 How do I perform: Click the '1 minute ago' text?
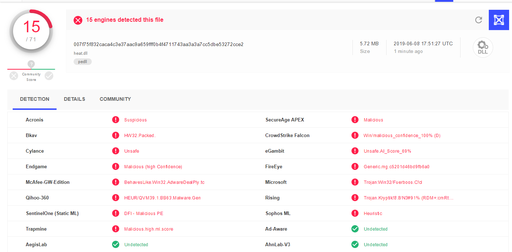click(x=408, y=51)
